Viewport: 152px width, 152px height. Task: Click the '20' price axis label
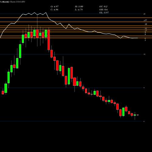144,14
